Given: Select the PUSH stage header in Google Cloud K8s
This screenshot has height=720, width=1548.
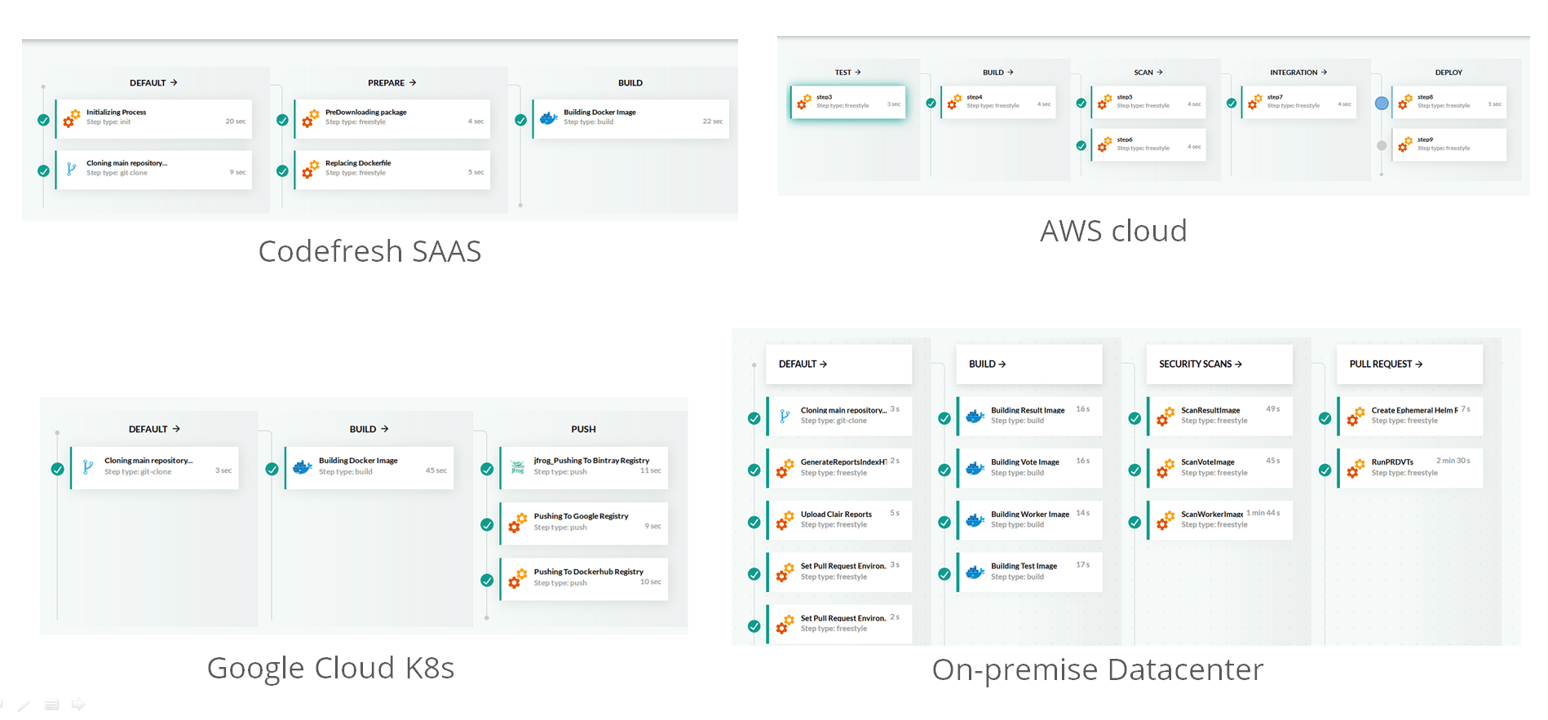Looking at the screenshot, I should (x=583, y=429).
